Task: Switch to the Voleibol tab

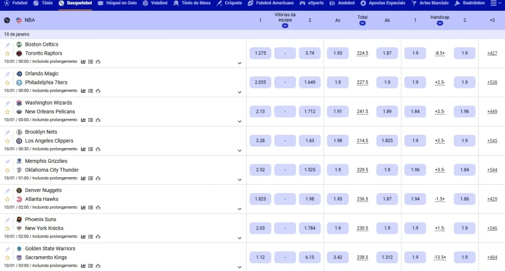Action: pyautogui.click(x=155, y=3)
